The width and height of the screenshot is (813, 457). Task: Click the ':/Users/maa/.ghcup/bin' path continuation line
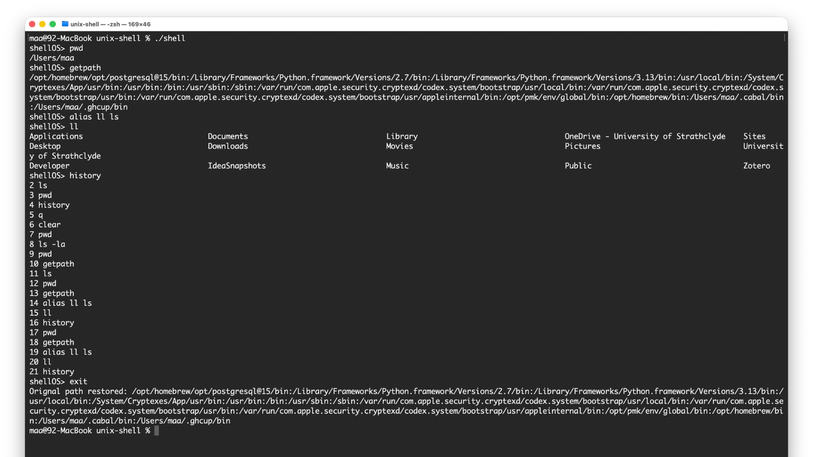tap(78, 107)
